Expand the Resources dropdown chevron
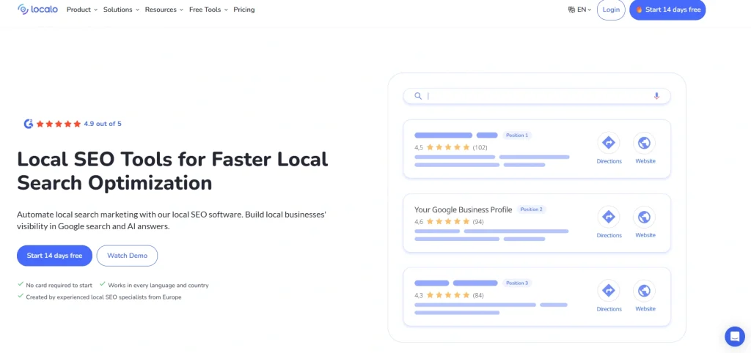Image resolution: width=751 pixels, height=353 pixels. (x=181, y=10)
